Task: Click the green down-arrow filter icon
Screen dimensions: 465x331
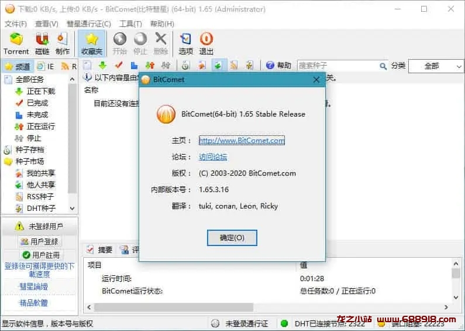Action: pos(102,66)
